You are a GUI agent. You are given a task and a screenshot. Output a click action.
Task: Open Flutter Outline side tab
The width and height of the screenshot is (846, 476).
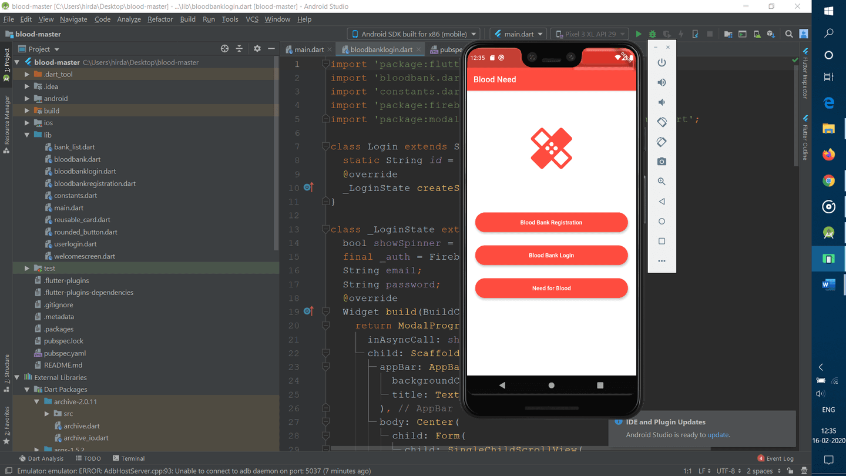pyautogui.click(x=805, y=138)
